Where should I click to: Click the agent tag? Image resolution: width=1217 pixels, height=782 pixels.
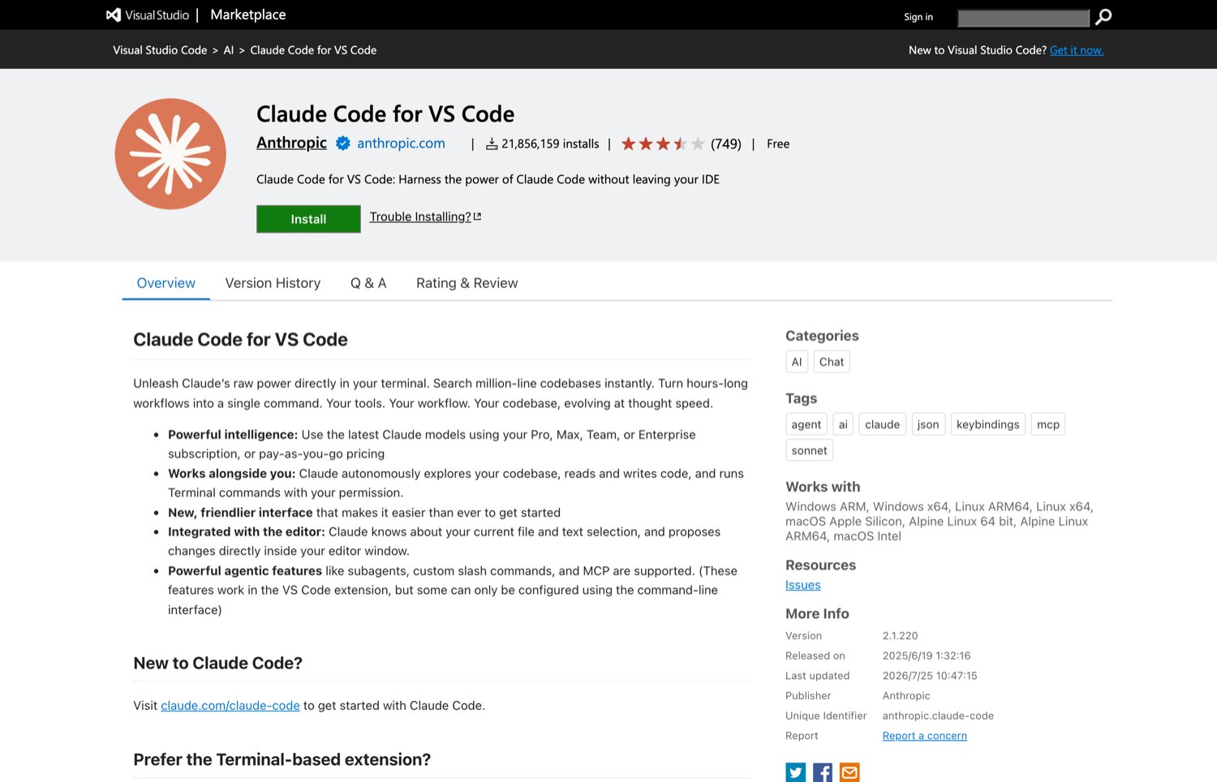coord(806,424)
